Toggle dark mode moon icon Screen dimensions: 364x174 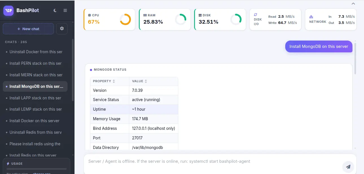pos(55,10)
